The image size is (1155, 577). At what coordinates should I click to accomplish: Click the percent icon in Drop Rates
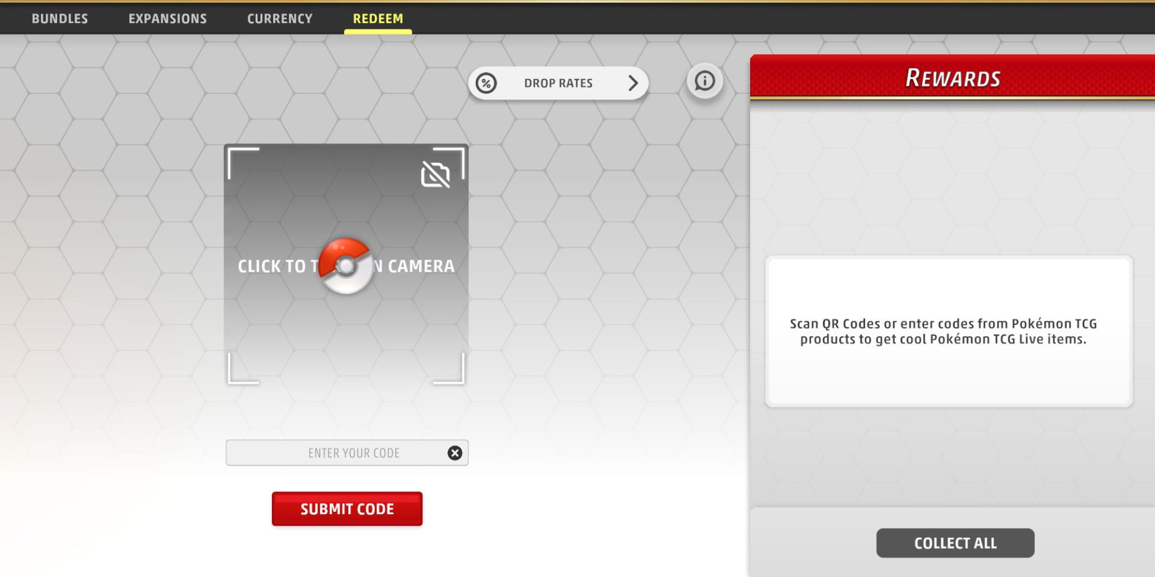(486, 84)
